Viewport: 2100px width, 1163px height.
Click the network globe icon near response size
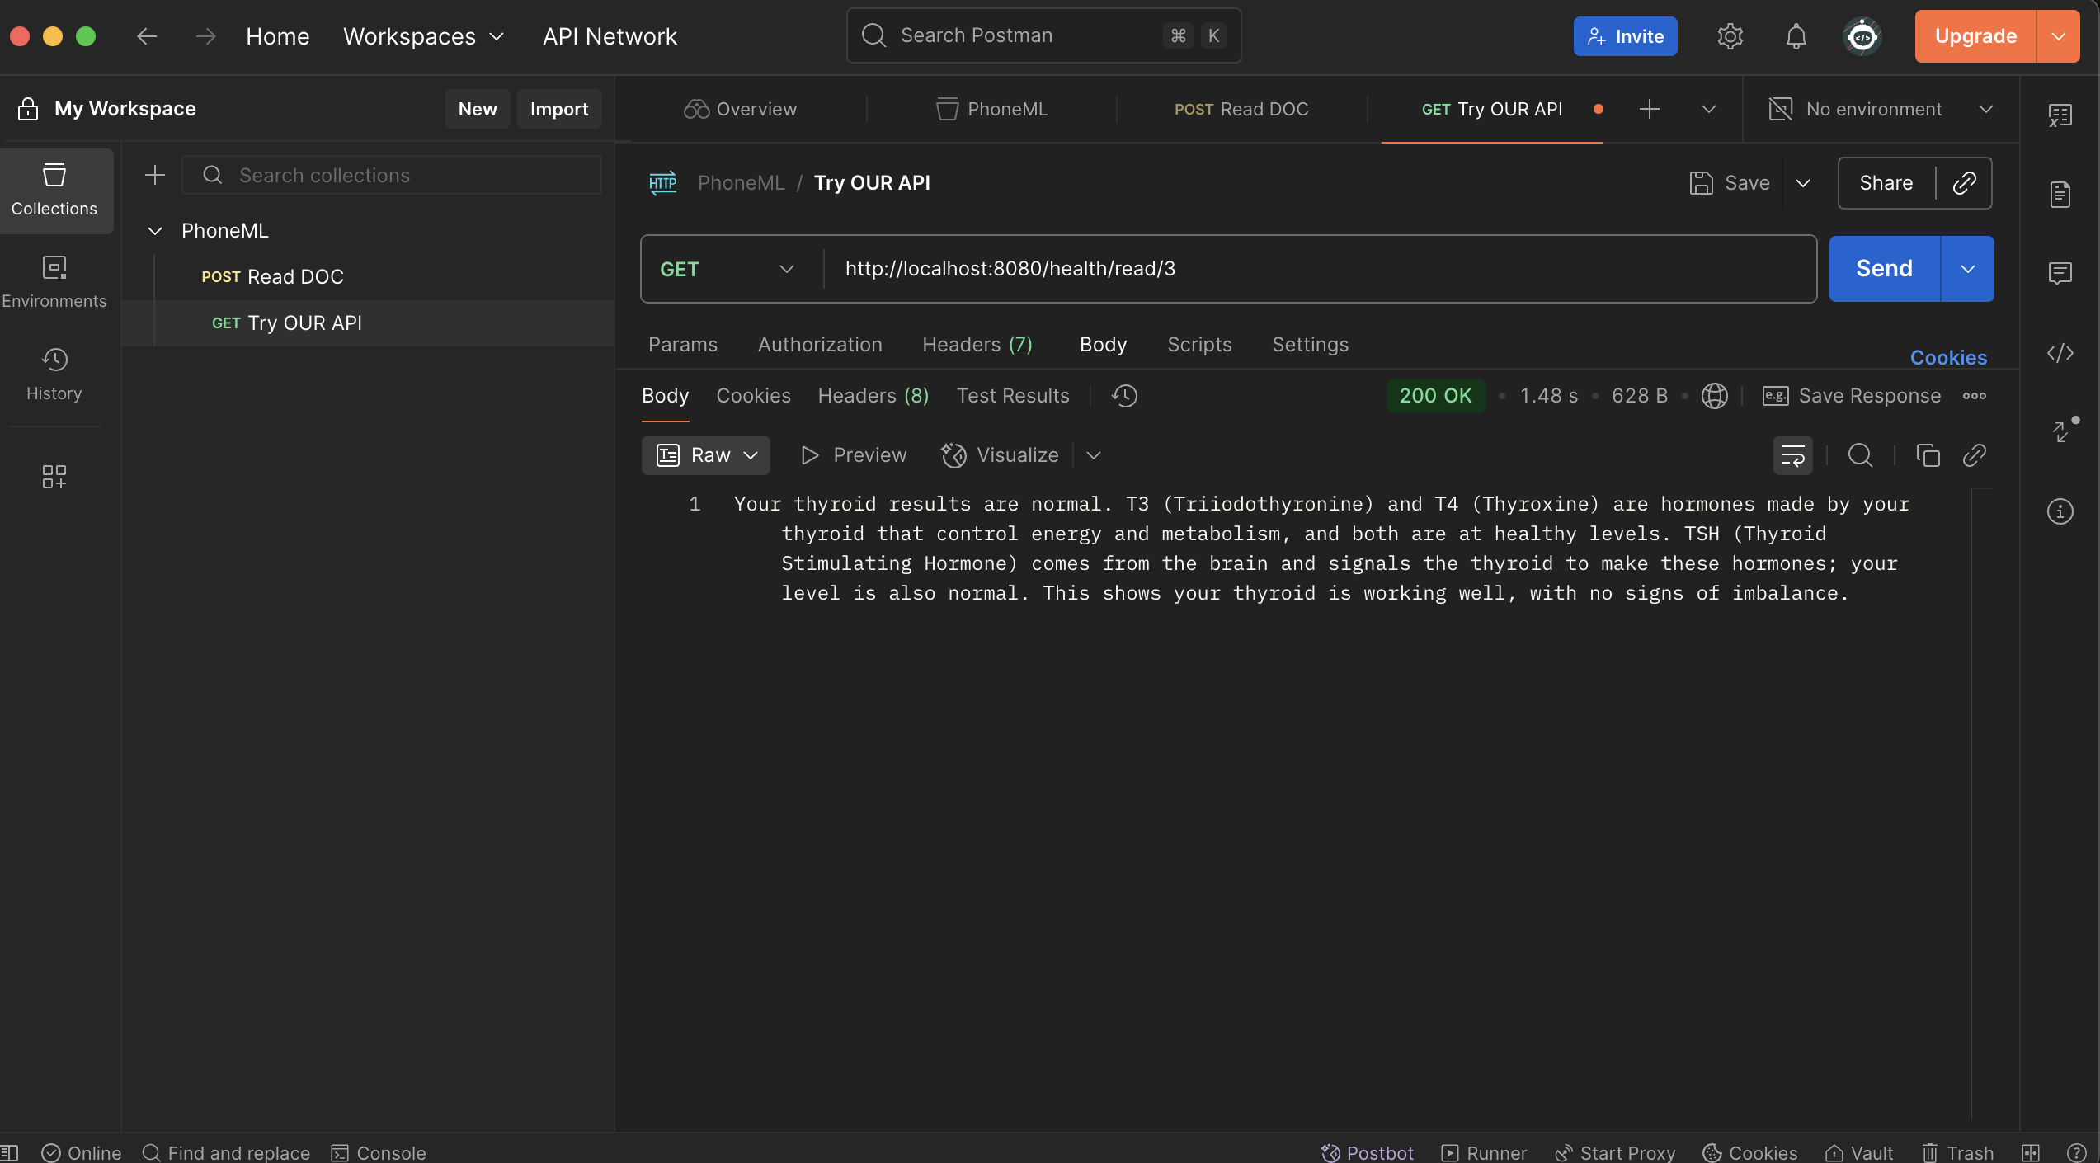pyautogui.click(x=1715, y=396)
